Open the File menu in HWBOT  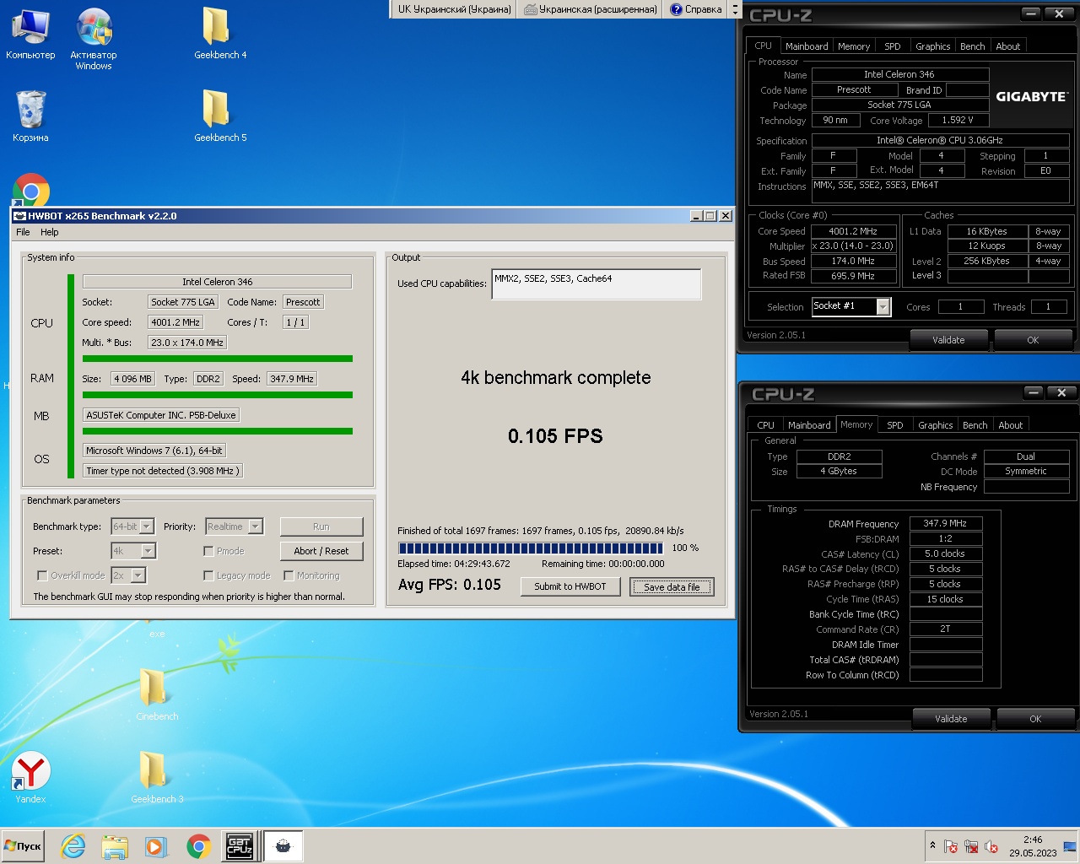pos(23,232)
